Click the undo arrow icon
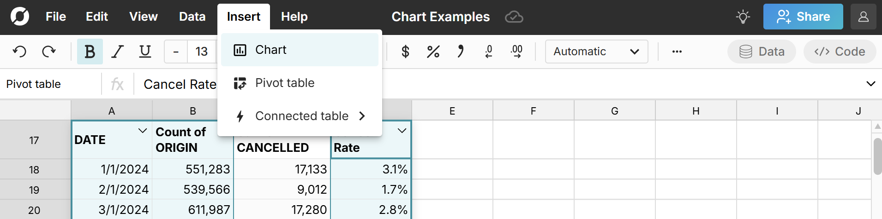The height and width of the screenshot is (219, 882). [x=19, y=52]
